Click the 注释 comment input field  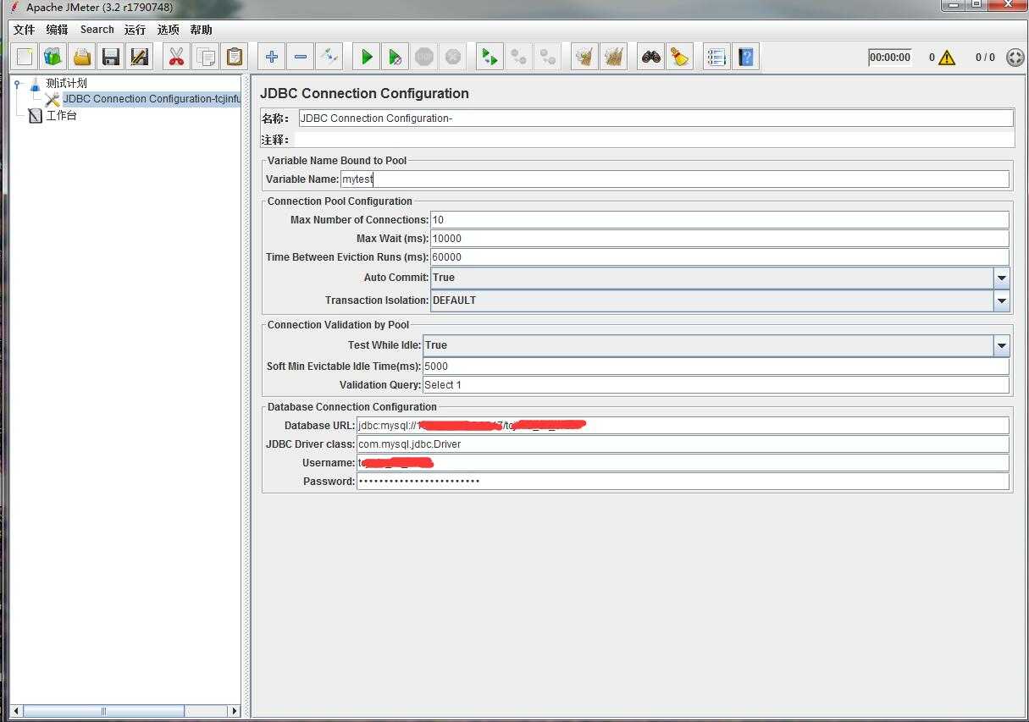click(656, 140)
